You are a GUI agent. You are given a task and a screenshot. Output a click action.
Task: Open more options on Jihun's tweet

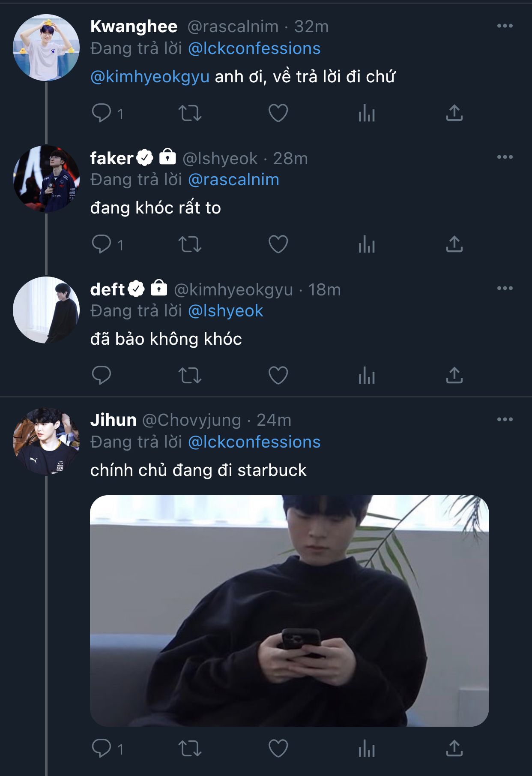coord(505,420)
